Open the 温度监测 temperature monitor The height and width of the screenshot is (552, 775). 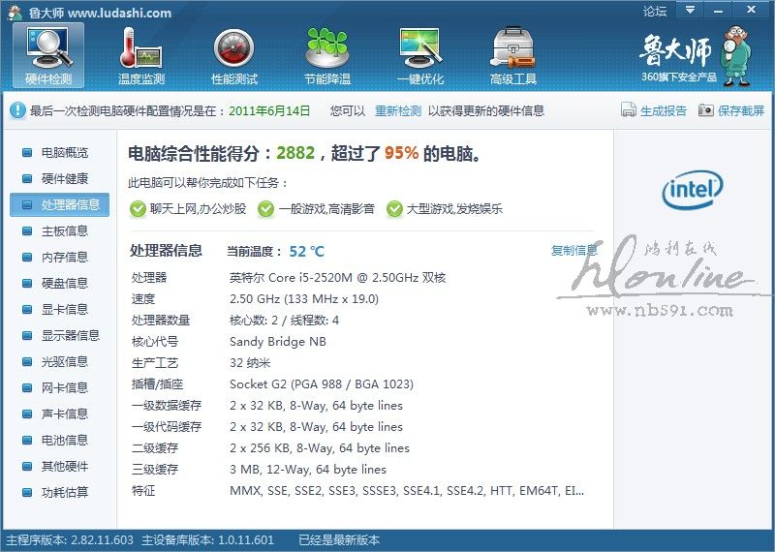[141, 56]
